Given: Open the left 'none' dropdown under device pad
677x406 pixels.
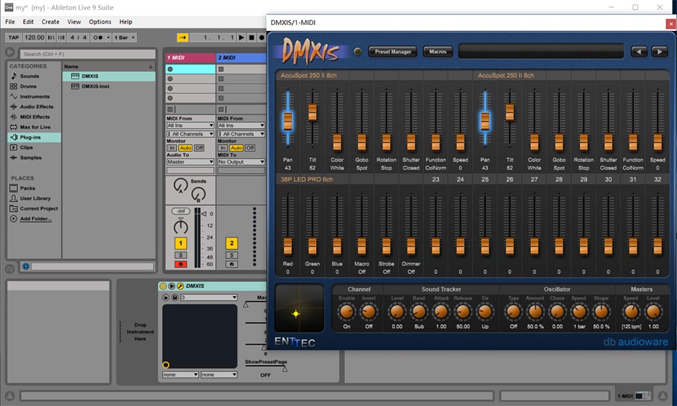Looking at the screenshot, I should (x=180, y=374).
